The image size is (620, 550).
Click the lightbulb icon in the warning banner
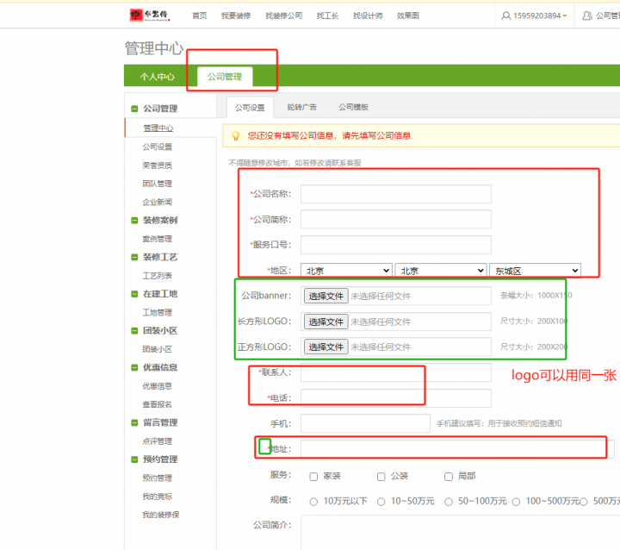(x=235, y=135)
